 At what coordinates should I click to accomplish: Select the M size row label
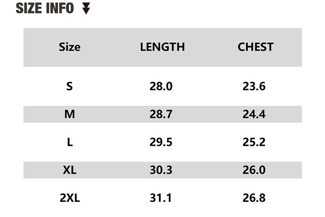point(70,114)
